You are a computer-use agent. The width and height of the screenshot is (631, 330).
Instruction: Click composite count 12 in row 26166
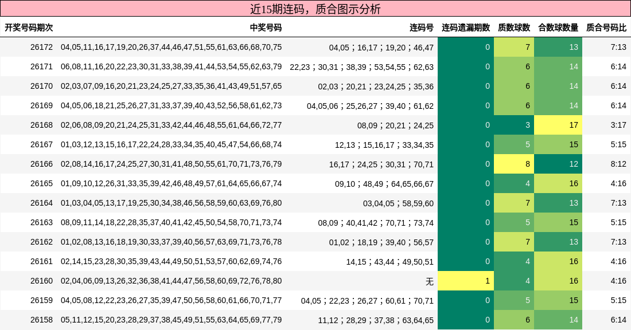tap(558, 164)
